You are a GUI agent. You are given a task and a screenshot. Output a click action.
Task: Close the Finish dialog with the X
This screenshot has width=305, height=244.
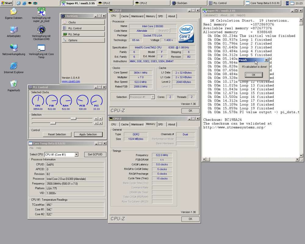click(x=266, y=60)
